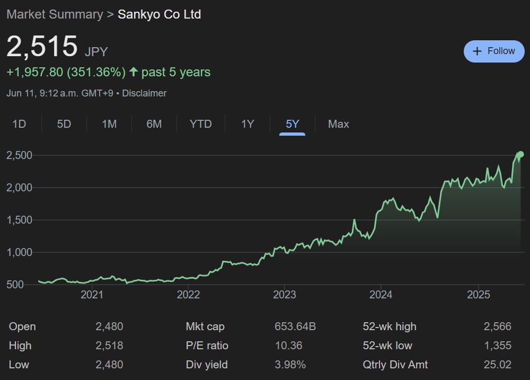Open the Market Summary breadcrumb link
The image size is (530, 380).
[55, 14]
